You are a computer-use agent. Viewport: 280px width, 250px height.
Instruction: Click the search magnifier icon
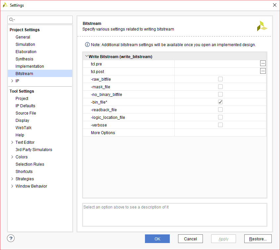(12, 20)
